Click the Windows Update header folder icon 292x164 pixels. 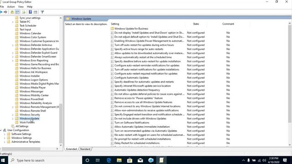tap(68, 19)
